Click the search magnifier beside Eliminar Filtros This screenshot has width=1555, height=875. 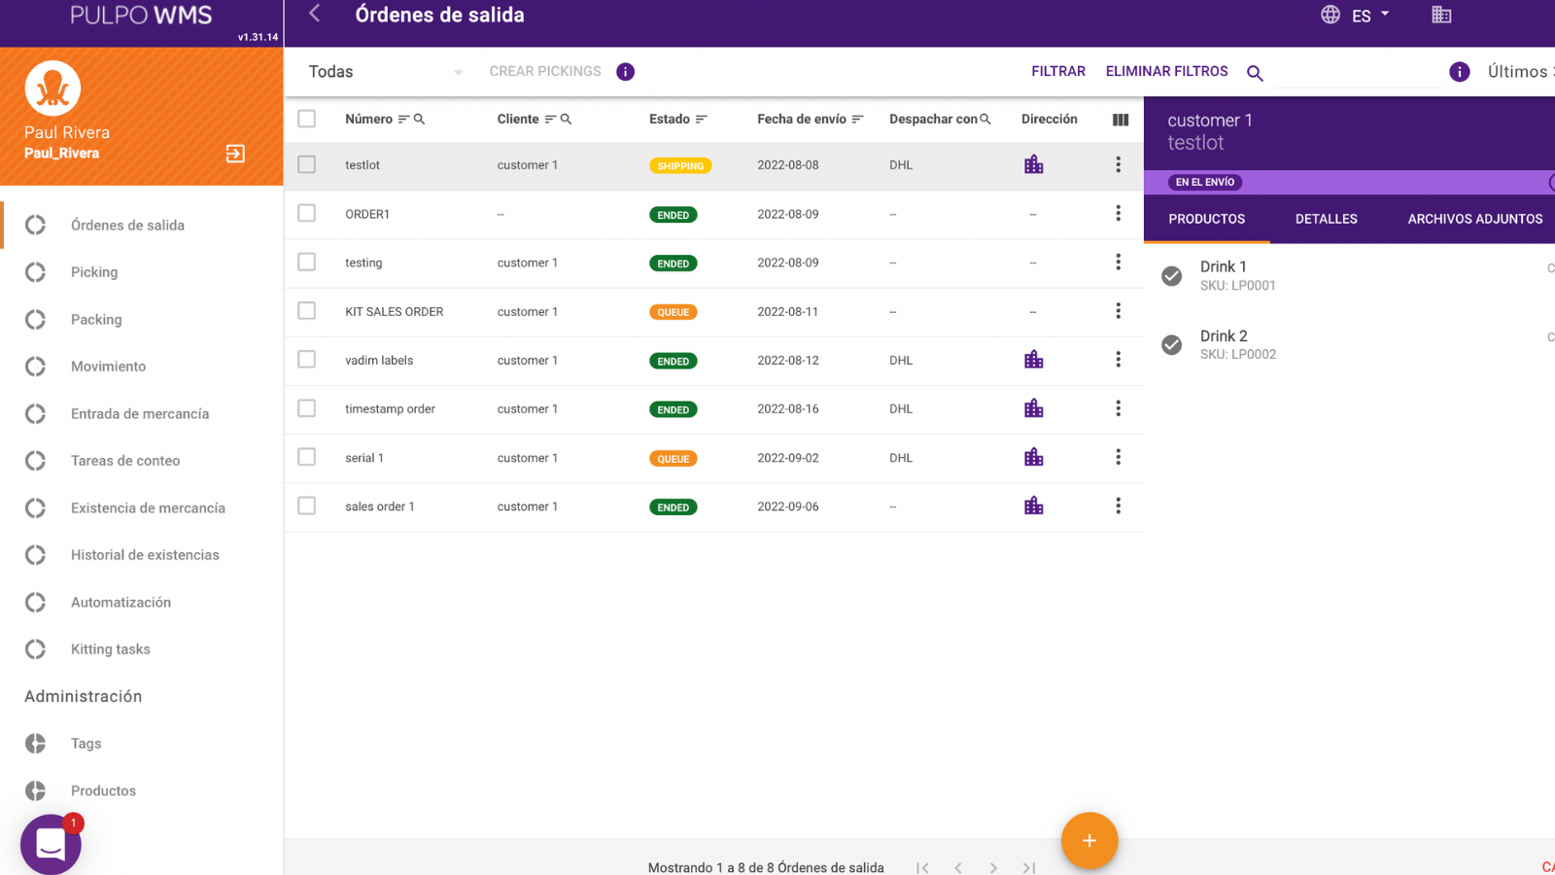click(1255, 73)
